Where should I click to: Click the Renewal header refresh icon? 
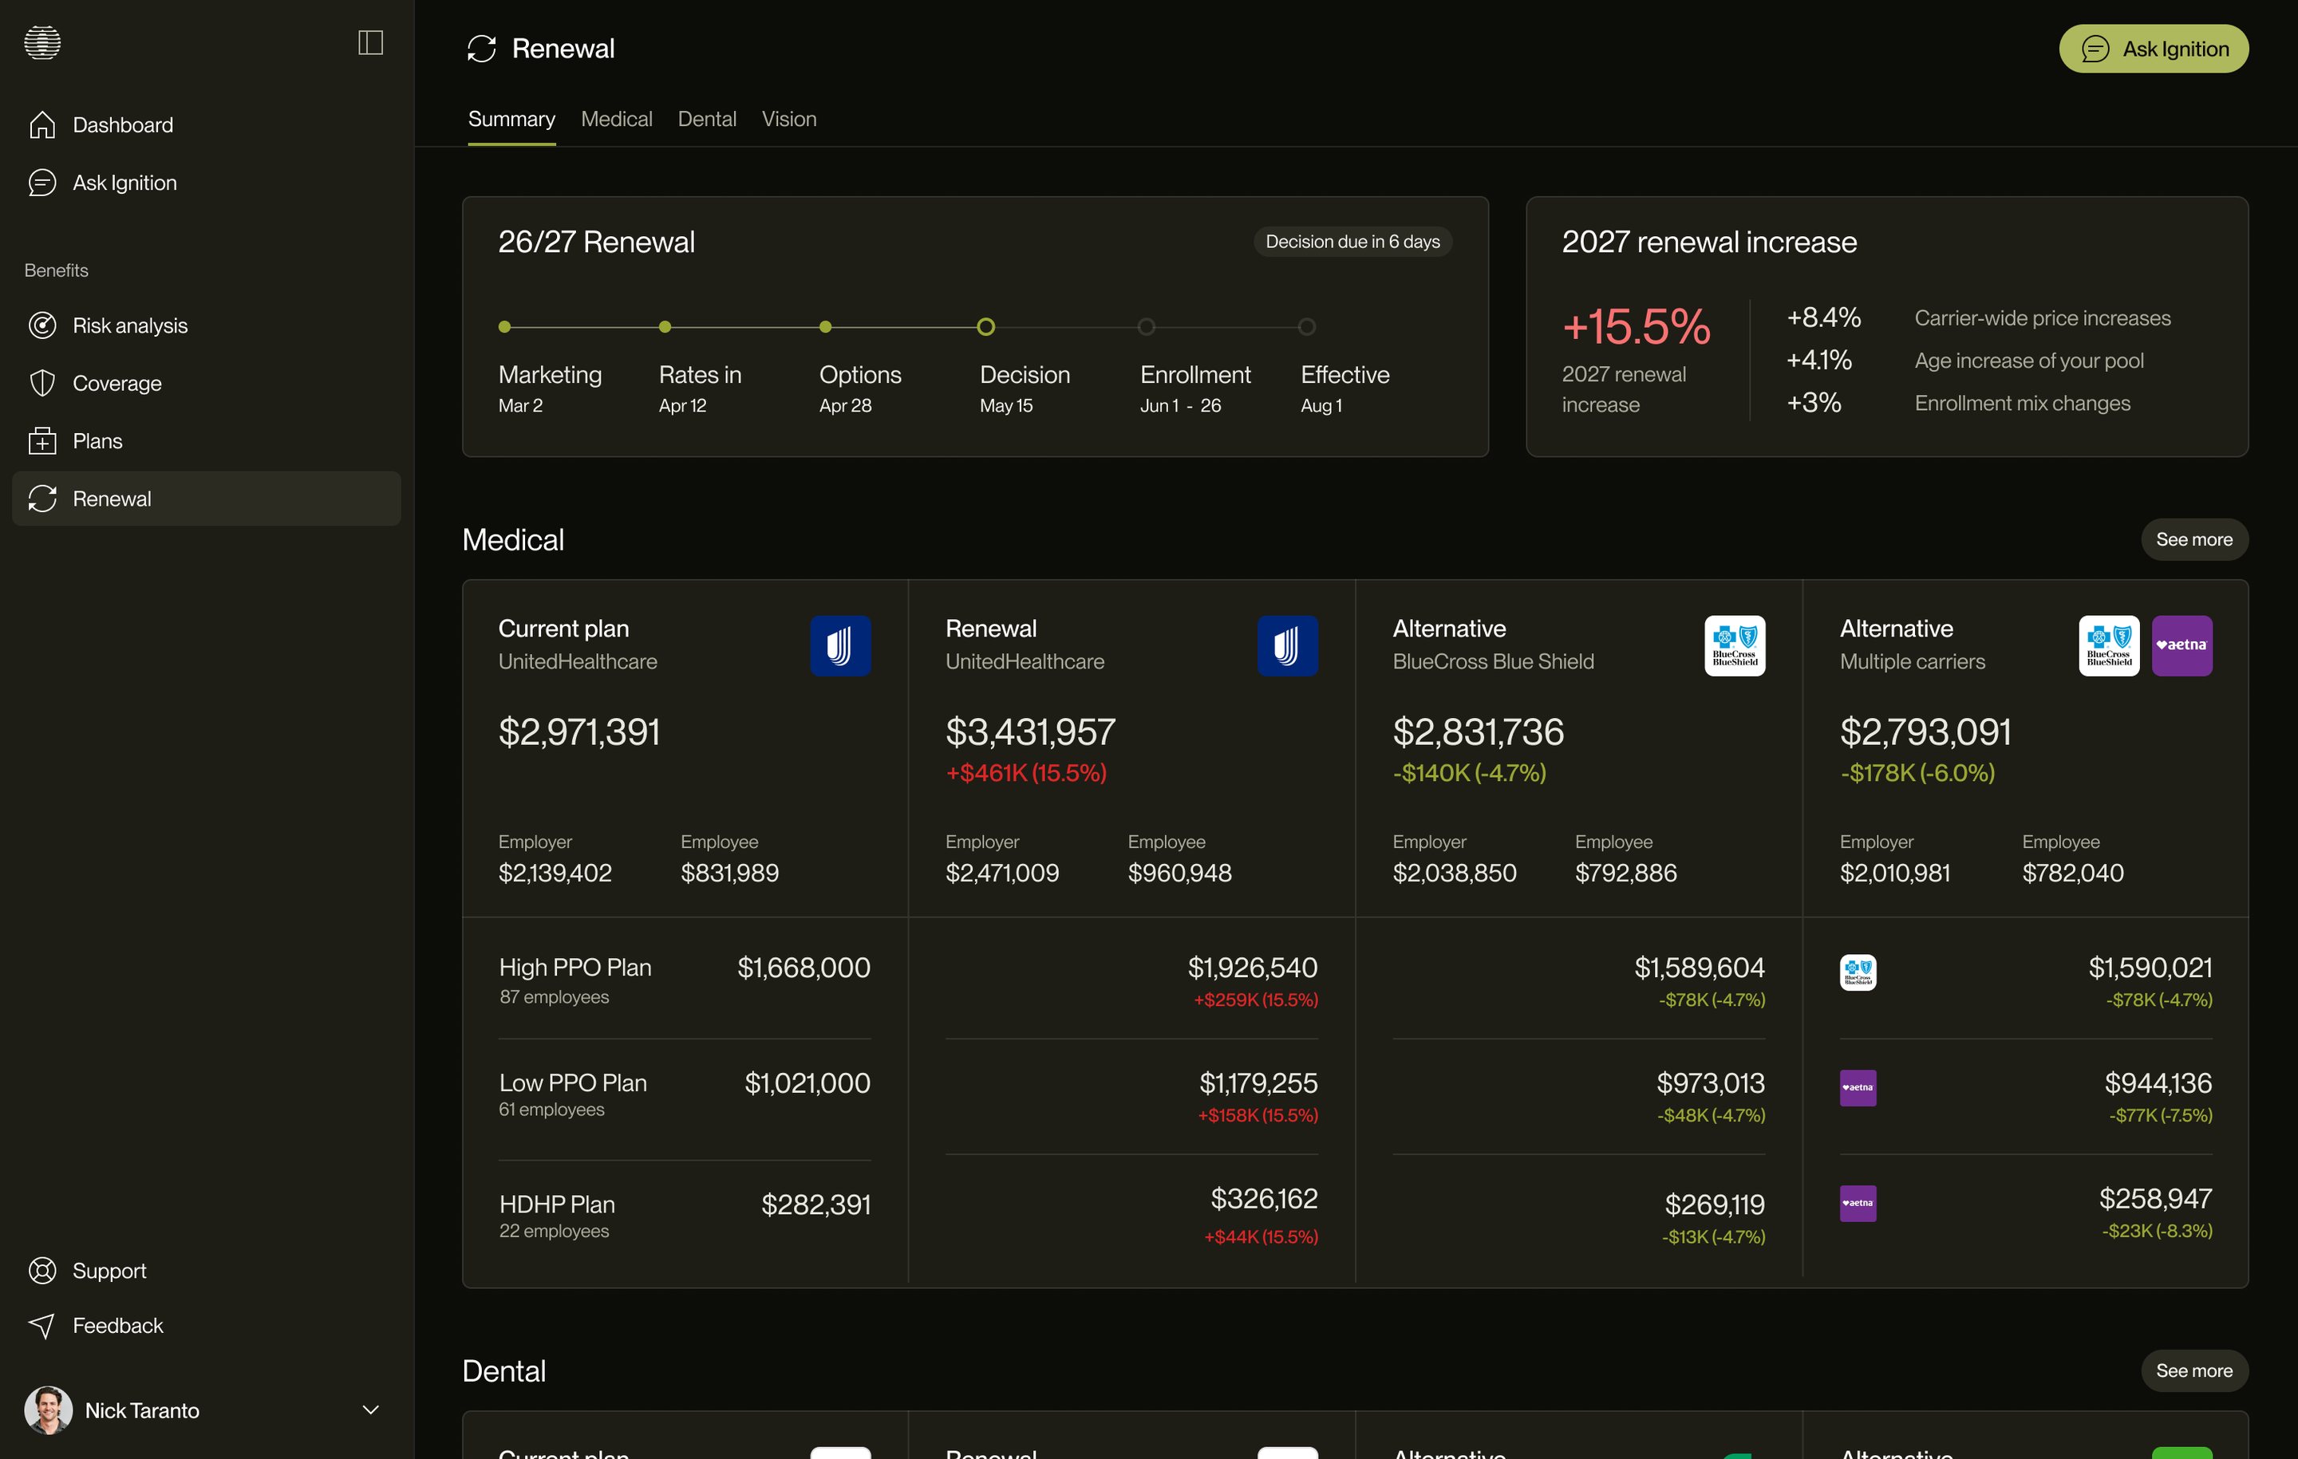(482, 49)
